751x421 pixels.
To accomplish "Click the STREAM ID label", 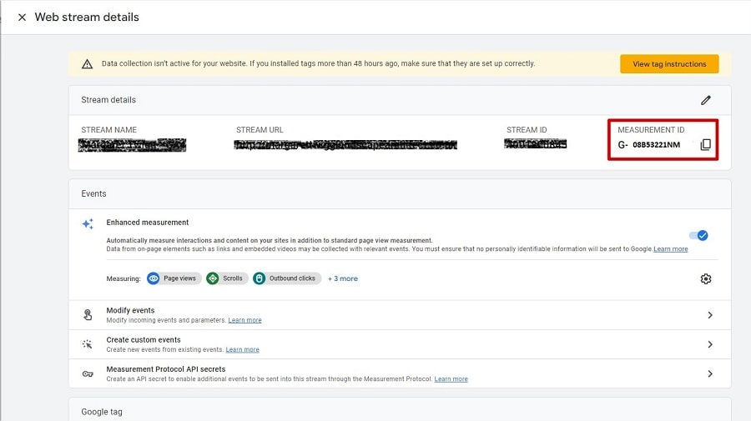I will pyautogui.click(x=527, y=130).
